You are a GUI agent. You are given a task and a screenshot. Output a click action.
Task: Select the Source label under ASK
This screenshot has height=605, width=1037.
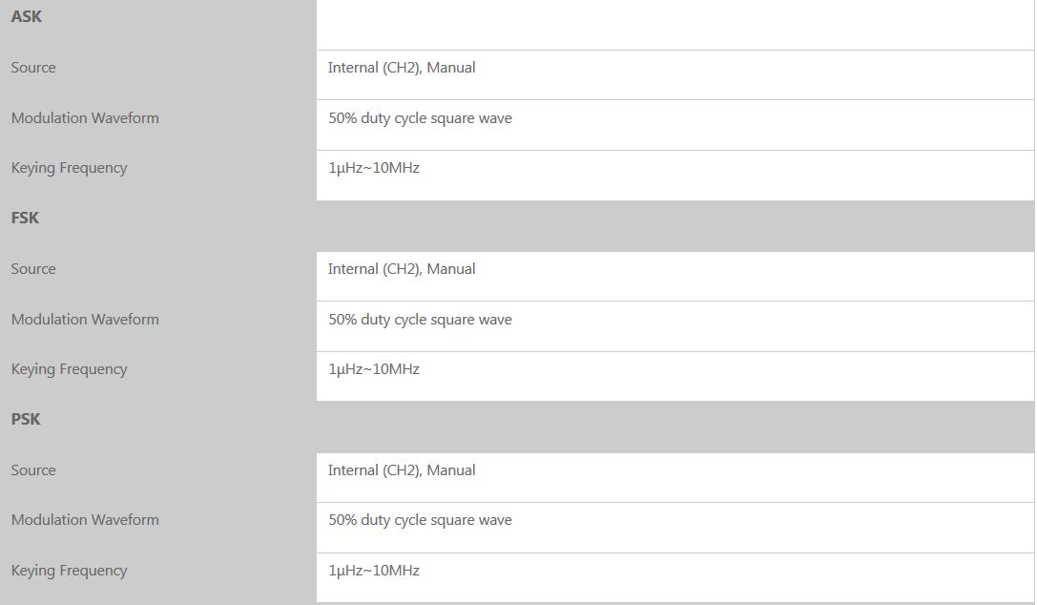click(33, 68)
